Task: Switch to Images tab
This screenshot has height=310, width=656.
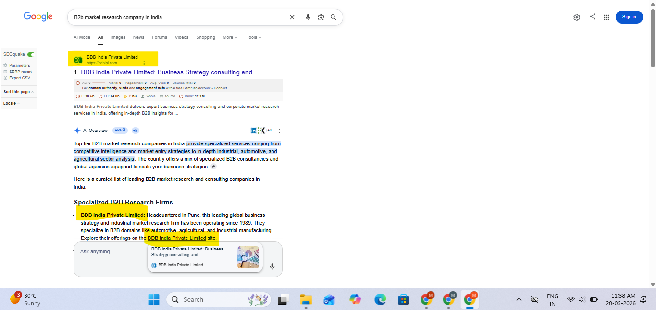Action: pyautogui.click(x=118, y=37)
